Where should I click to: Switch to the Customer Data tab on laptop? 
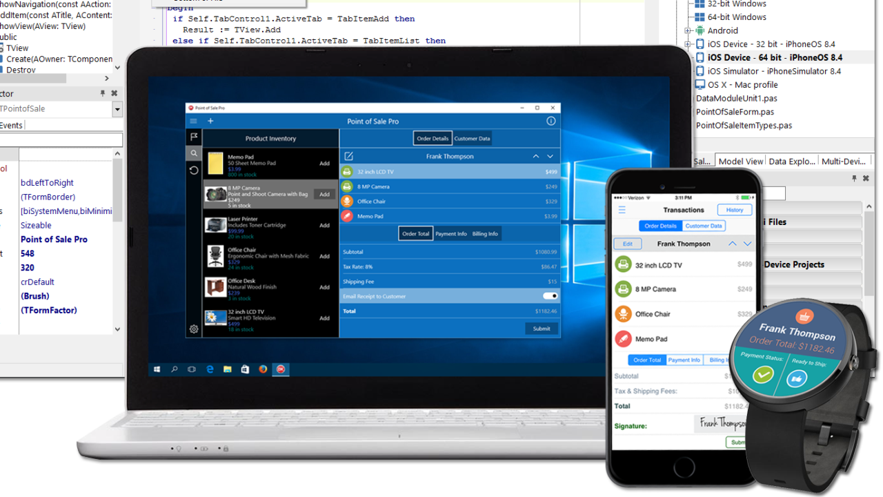[x=472, y=139]
